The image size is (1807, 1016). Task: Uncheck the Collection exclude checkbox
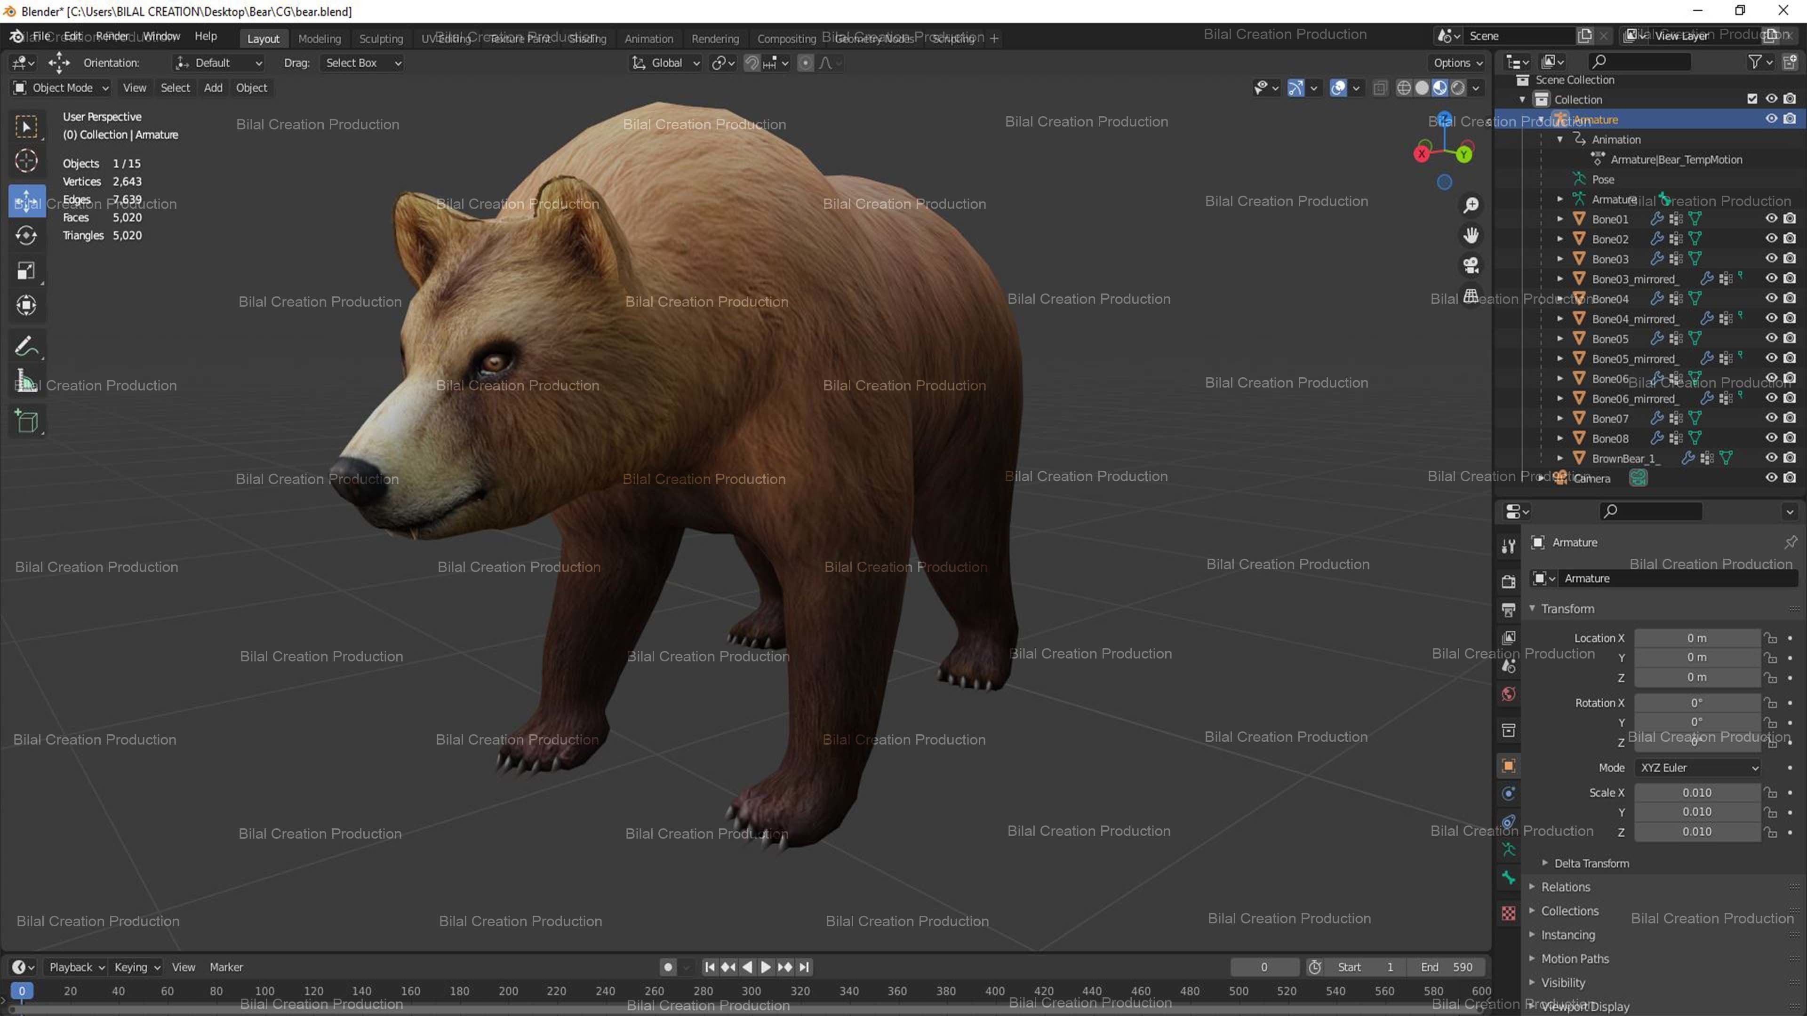coord(1752,100)
